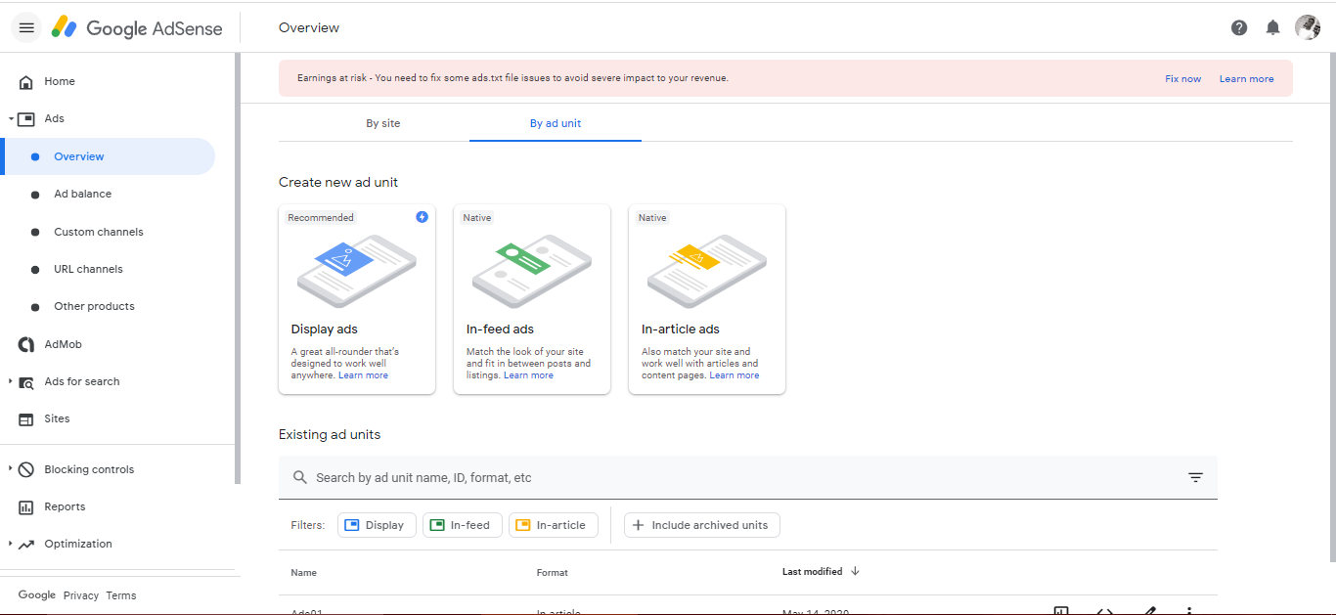The height and width of the screenshot is (615, 1336).
Task: Click the Display ads card title
Action: tap(324, 329)
